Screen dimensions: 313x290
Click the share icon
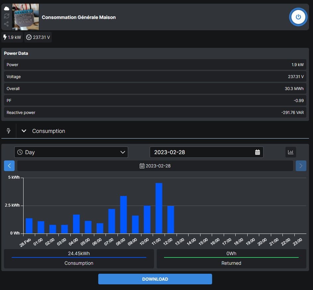[x=6, y=24]
